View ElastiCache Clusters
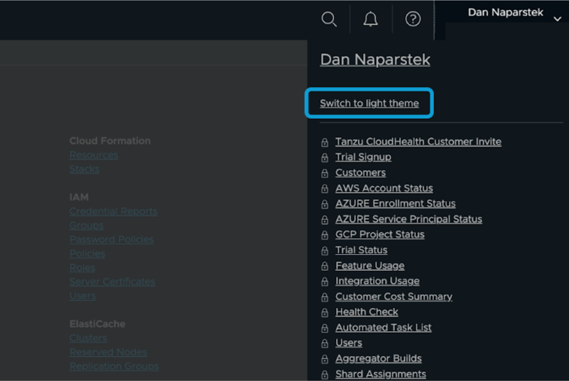This screenshot has height=381, width=569. tap(88, 338)
